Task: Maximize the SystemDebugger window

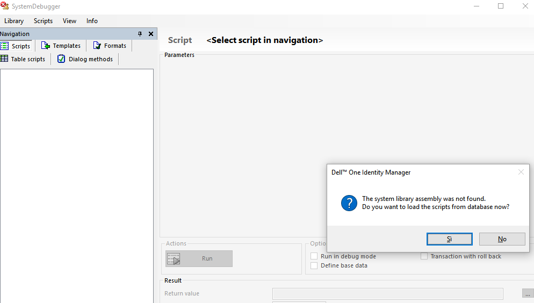Action: [x=501, y=6]
